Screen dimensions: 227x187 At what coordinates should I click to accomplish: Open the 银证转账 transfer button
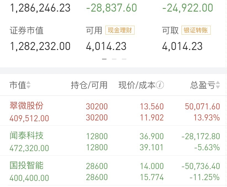[x=196, y=30]
